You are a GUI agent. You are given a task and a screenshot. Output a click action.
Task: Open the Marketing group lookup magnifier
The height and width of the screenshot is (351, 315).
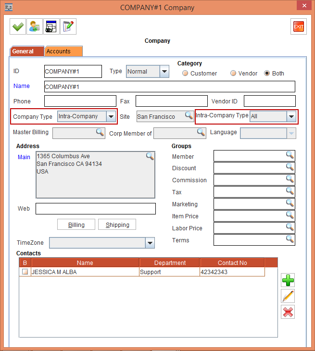(290, 203)
